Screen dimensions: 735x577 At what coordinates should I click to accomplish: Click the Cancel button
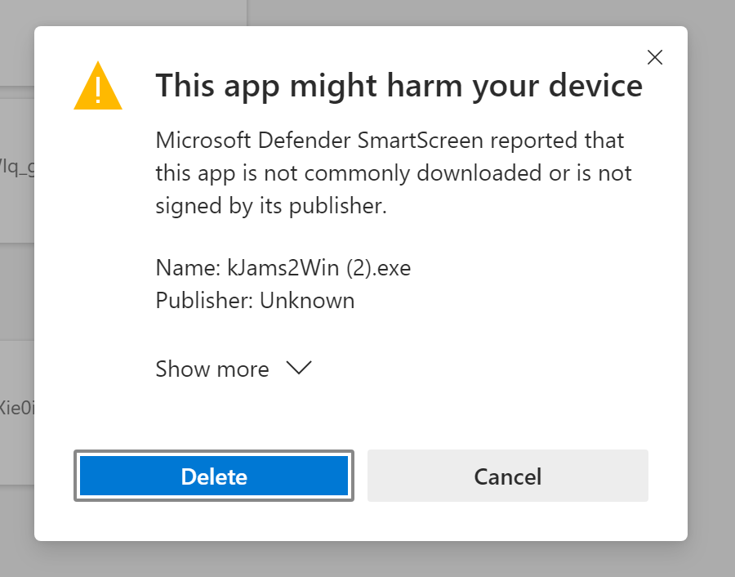508,476
